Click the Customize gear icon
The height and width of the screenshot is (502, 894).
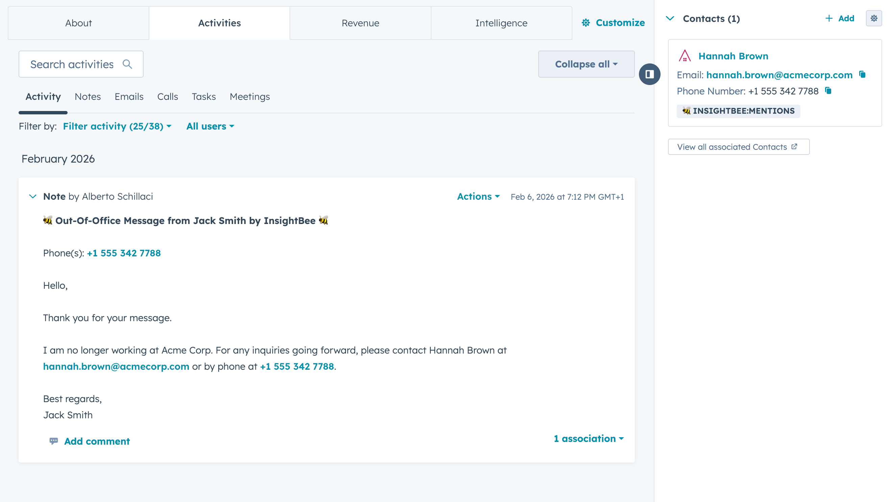point(586,23)
